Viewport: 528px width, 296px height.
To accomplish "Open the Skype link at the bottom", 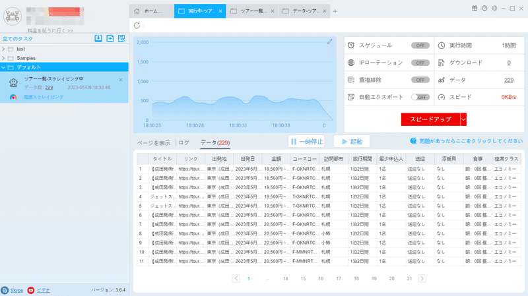I will 16,290.
